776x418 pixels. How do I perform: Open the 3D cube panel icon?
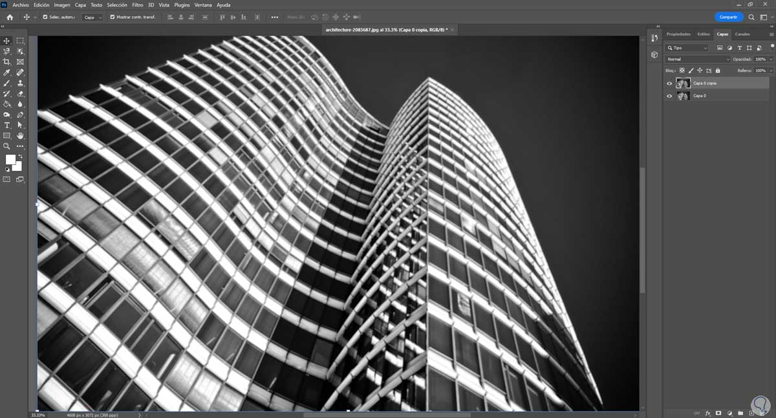654,55
